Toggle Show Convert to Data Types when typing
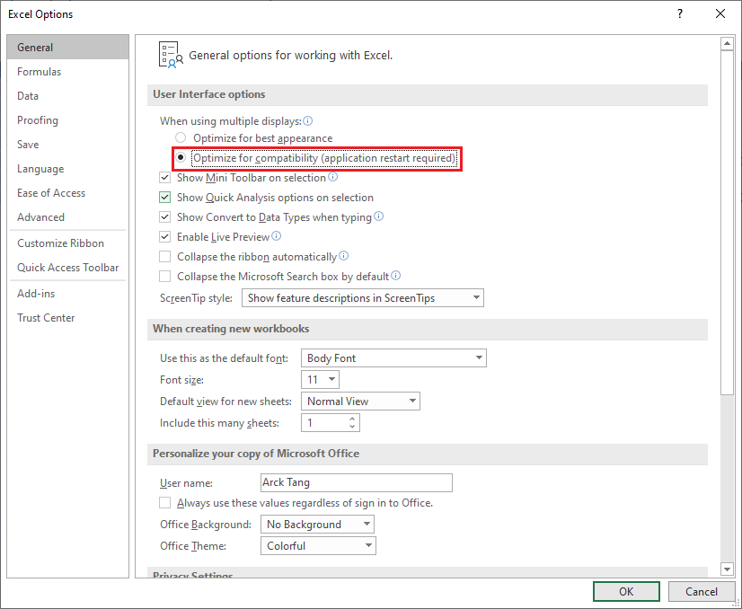 coord(164,217)
